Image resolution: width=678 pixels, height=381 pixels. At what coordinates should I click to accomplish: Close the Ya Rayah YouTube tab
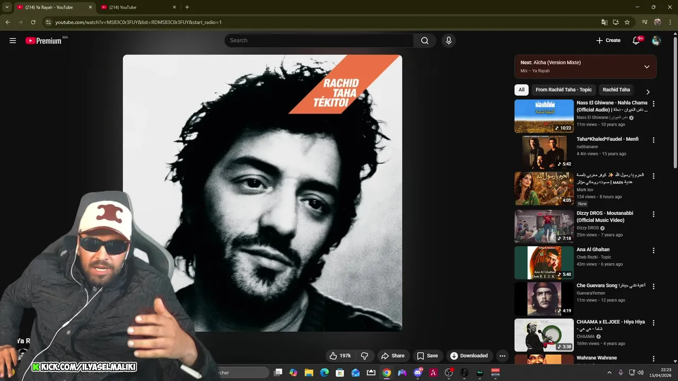[90, 7]
